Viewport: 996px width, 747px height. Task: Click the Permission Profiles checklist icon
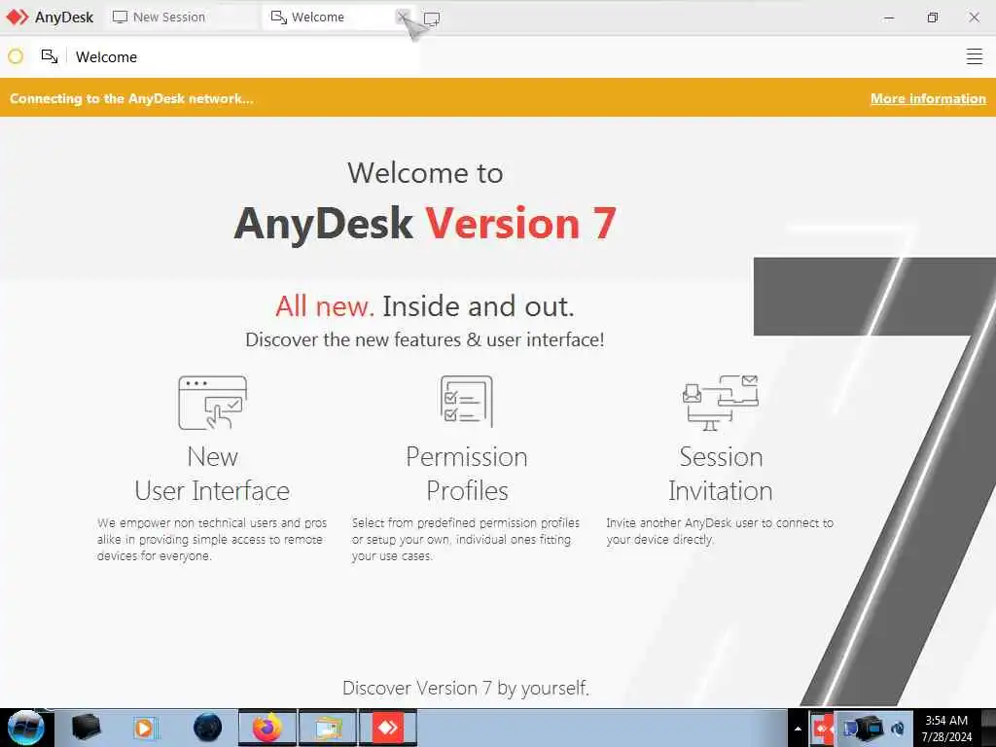pos(466,401)
